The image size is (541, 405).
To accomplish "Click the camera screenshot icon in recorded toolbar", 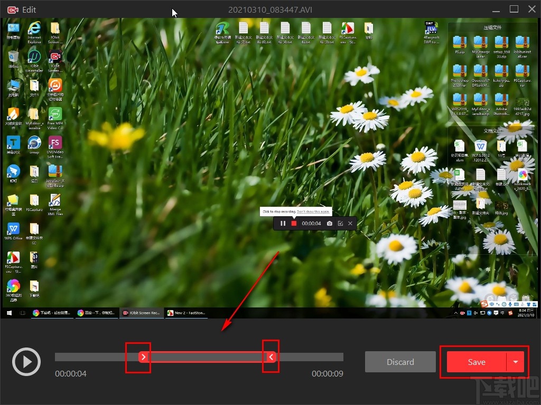I will tap(330, 224).
